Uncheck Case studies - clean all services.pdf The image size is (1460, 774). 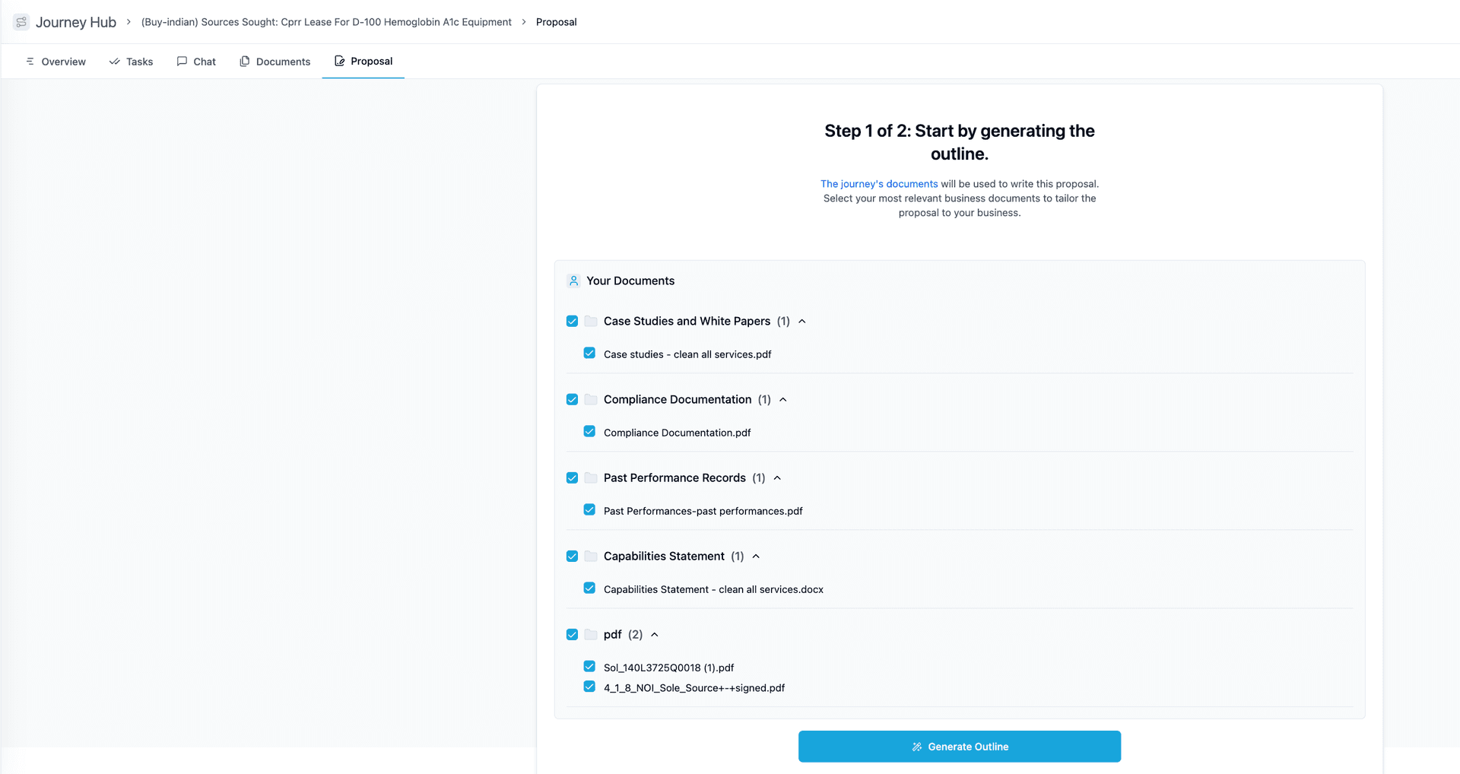click(x=589, y=353)
